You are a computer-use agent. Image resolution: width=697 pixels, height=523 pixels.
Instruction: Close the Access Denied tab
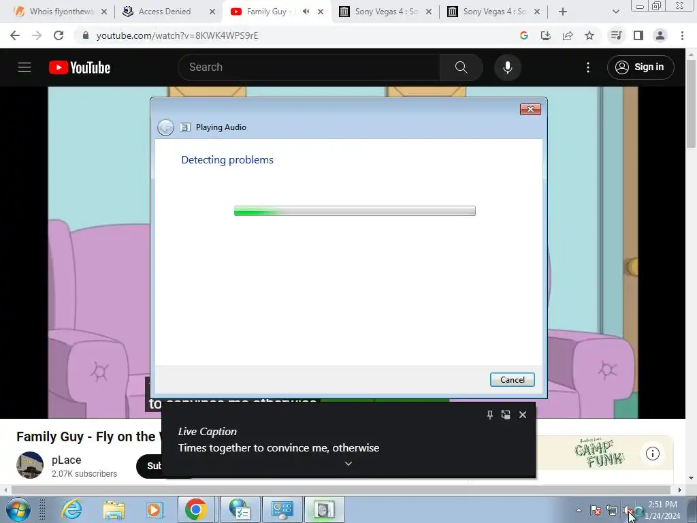212,12
